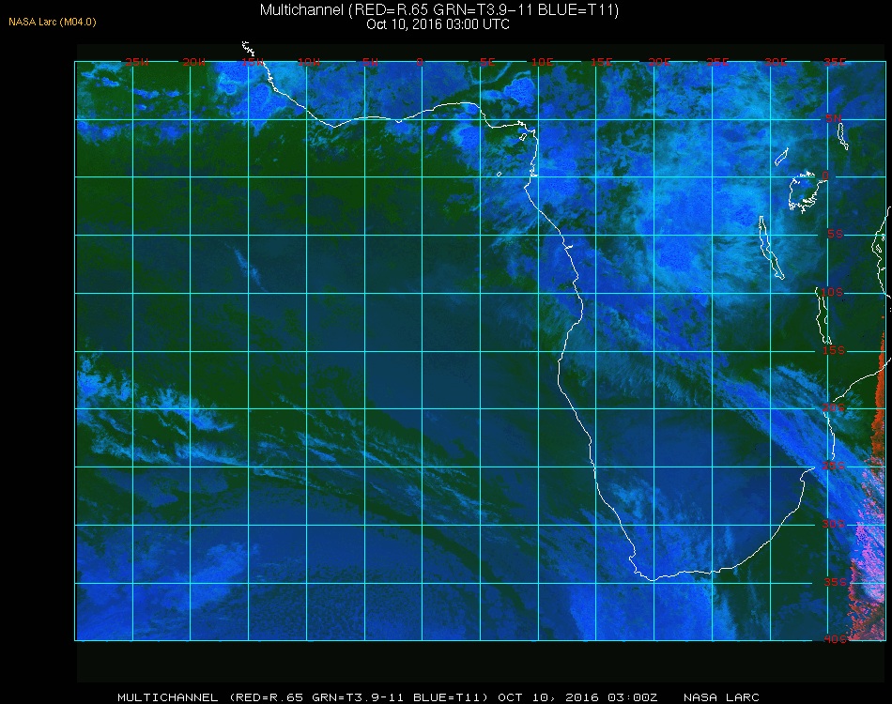Click the 5N latitude label

point(834,118)
